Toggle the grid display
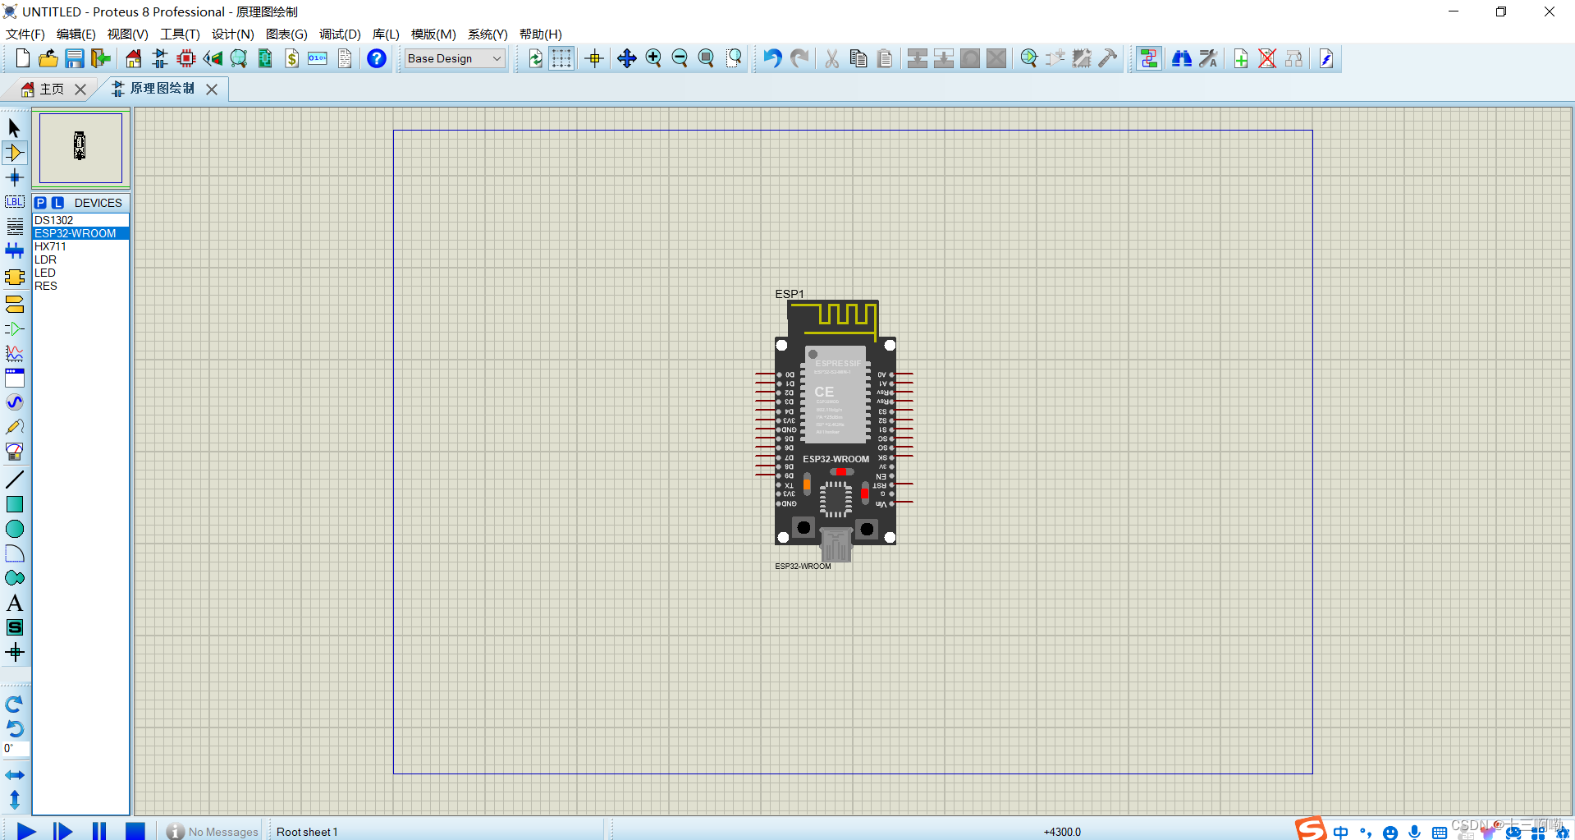 coord(561,58)
